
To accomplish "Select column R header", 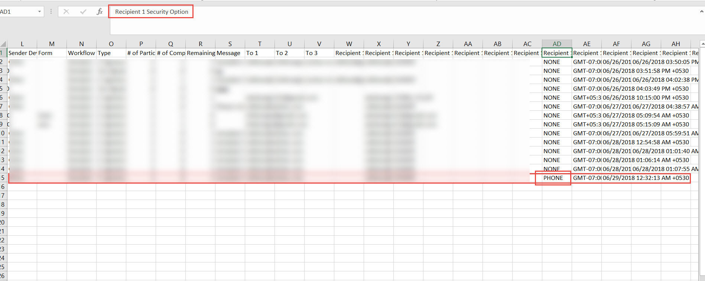I will coord(200,44).
